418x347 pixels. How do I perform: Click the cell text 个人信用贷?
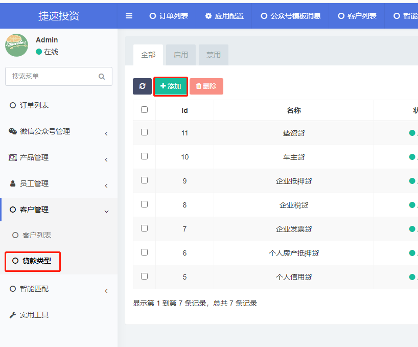(x=294, y=277)
